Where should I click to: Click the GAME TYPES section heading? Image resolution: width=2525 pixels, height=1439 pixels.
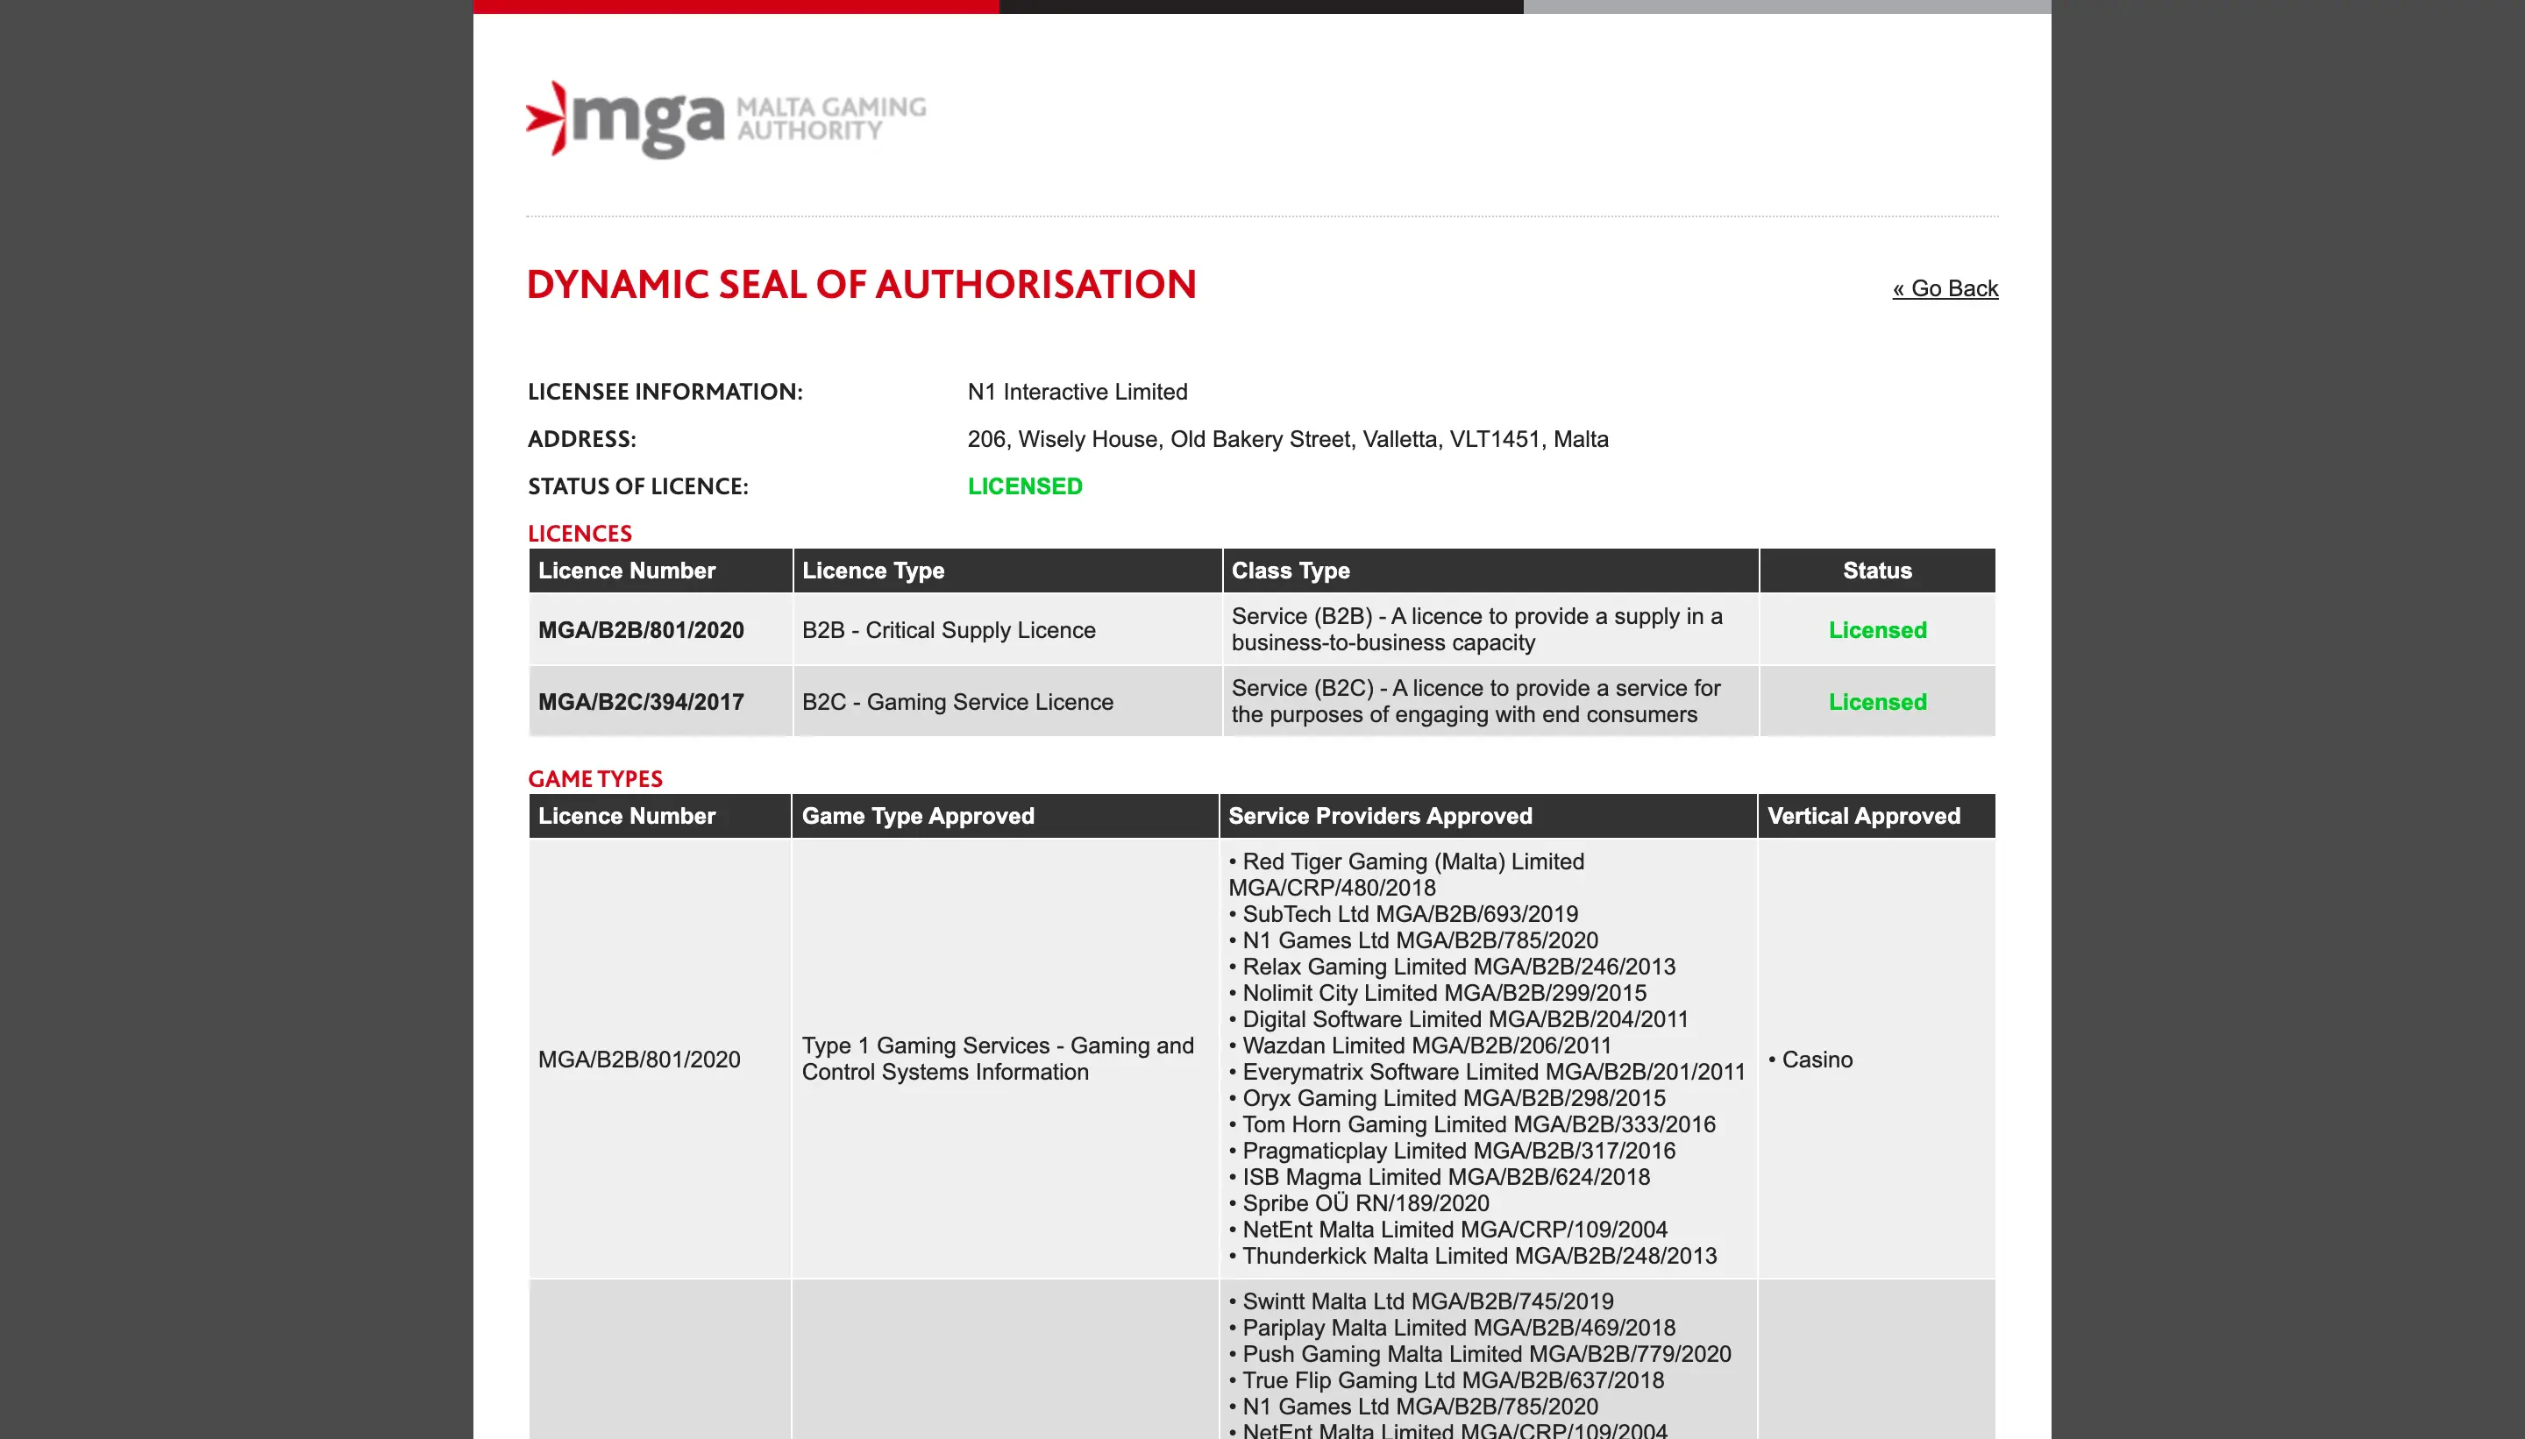coord(595,779)
